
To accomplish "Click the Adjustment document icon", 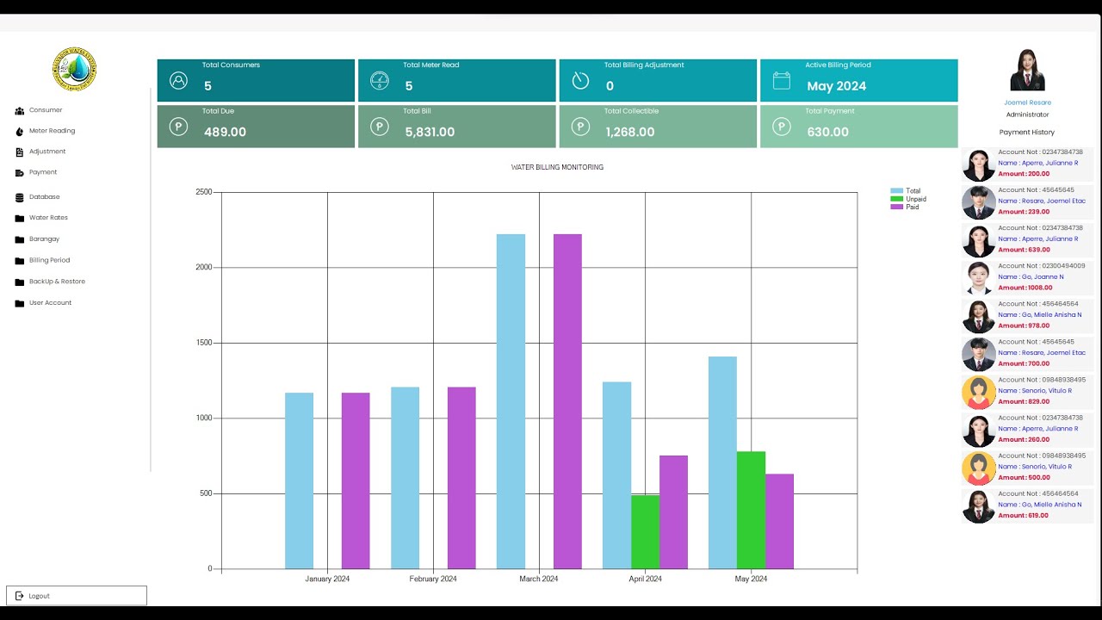I will point(20,152).
